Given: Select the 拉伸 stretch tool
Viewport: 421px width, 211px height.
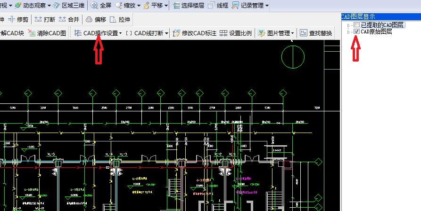Looking at the screenshot, I should pyautogui.click(x=120, y=19).
